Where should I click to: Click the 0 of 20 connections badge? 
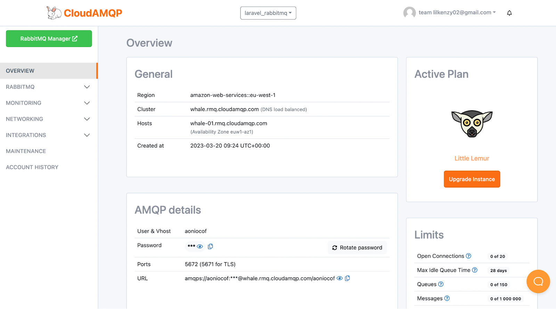498,256
